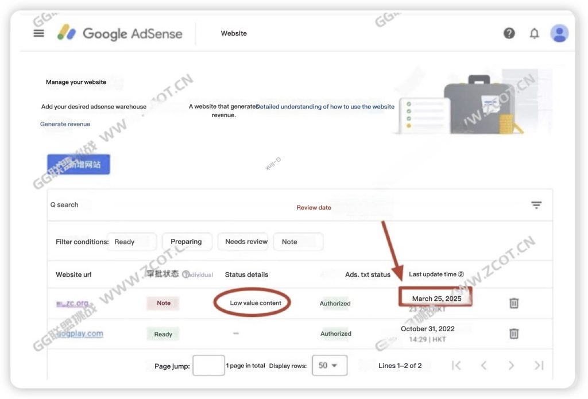Open the user account avatar
This screenshot has width=588, height=399.
tap(559, 33)
